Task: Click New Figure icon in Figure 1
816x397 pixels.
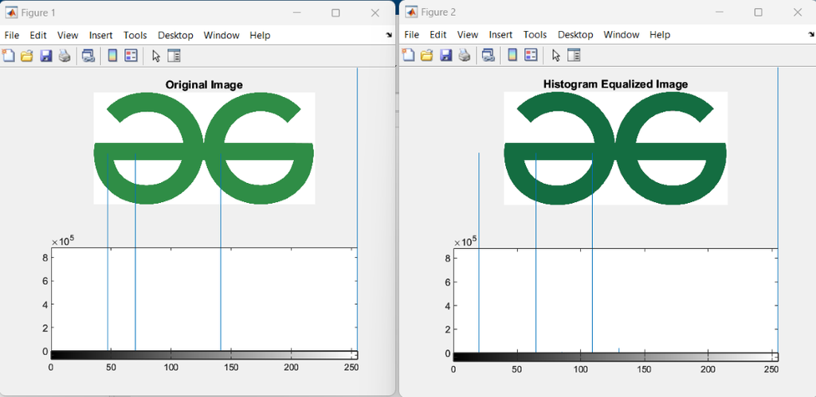Action: click(x=8, y=56)
